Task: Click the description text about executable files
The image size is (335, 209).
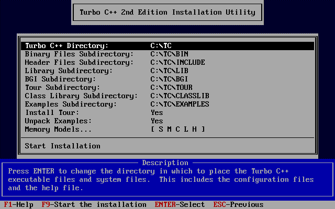Action: pyautogui.click(x=161, y=179)
